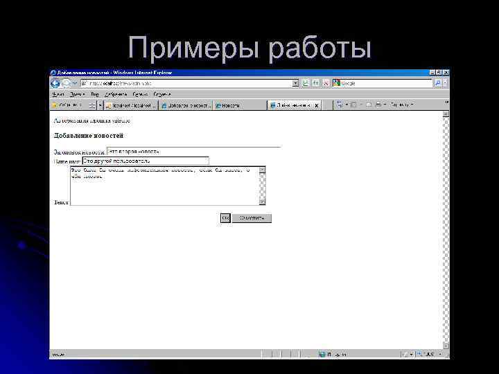This screenshot has height=374, width=499.
Task: Open the Favorites star button
Action: [x=67, y=105]
